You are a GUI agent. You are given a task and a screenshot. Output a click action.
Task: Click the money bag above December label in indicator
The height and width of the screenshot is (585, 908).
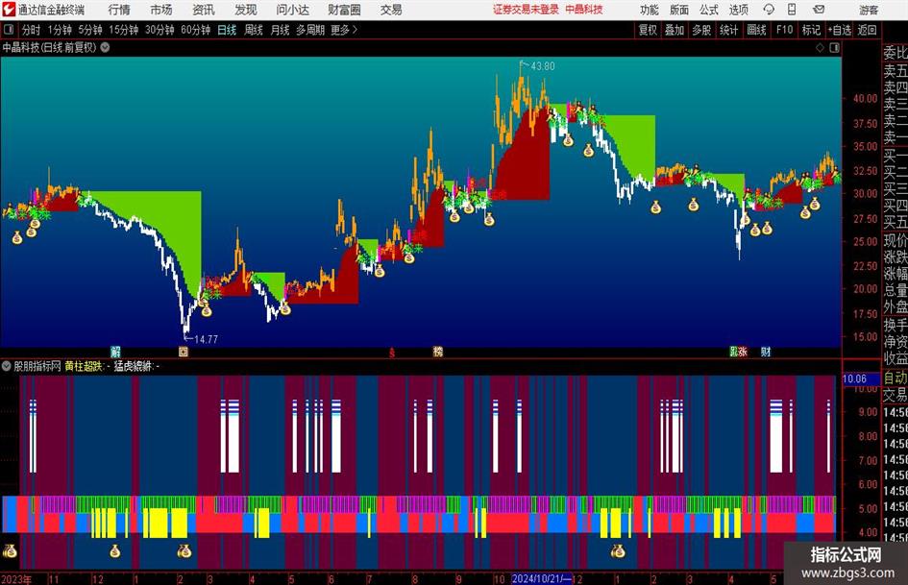114,550
